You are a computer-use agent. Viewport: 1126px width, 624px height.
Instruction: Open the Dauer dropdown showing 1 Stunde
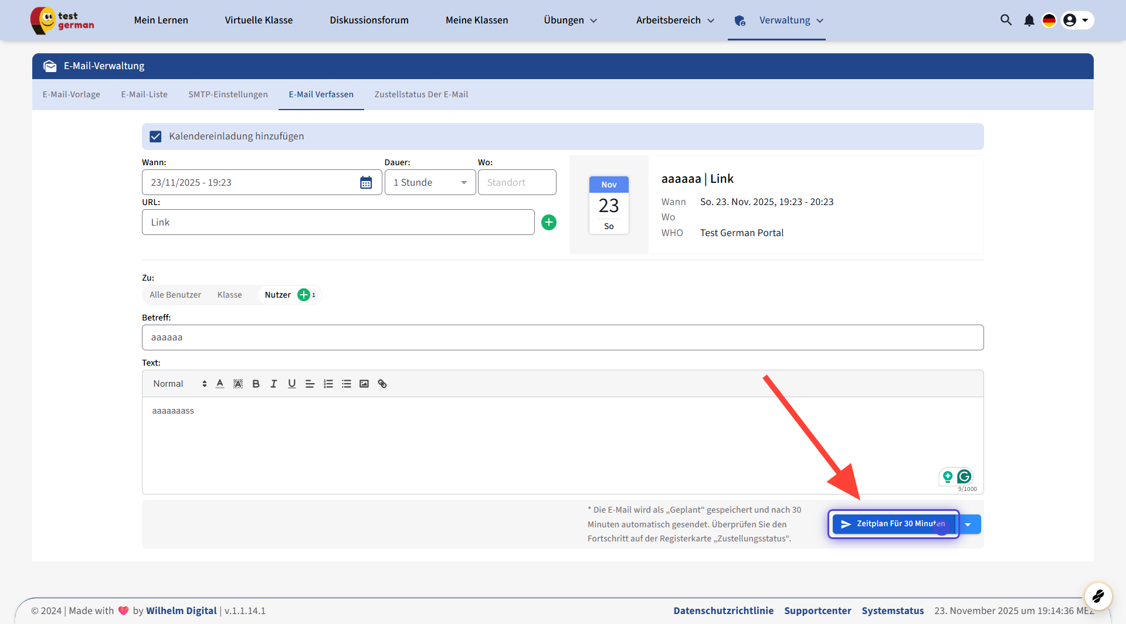pos(430,183)
